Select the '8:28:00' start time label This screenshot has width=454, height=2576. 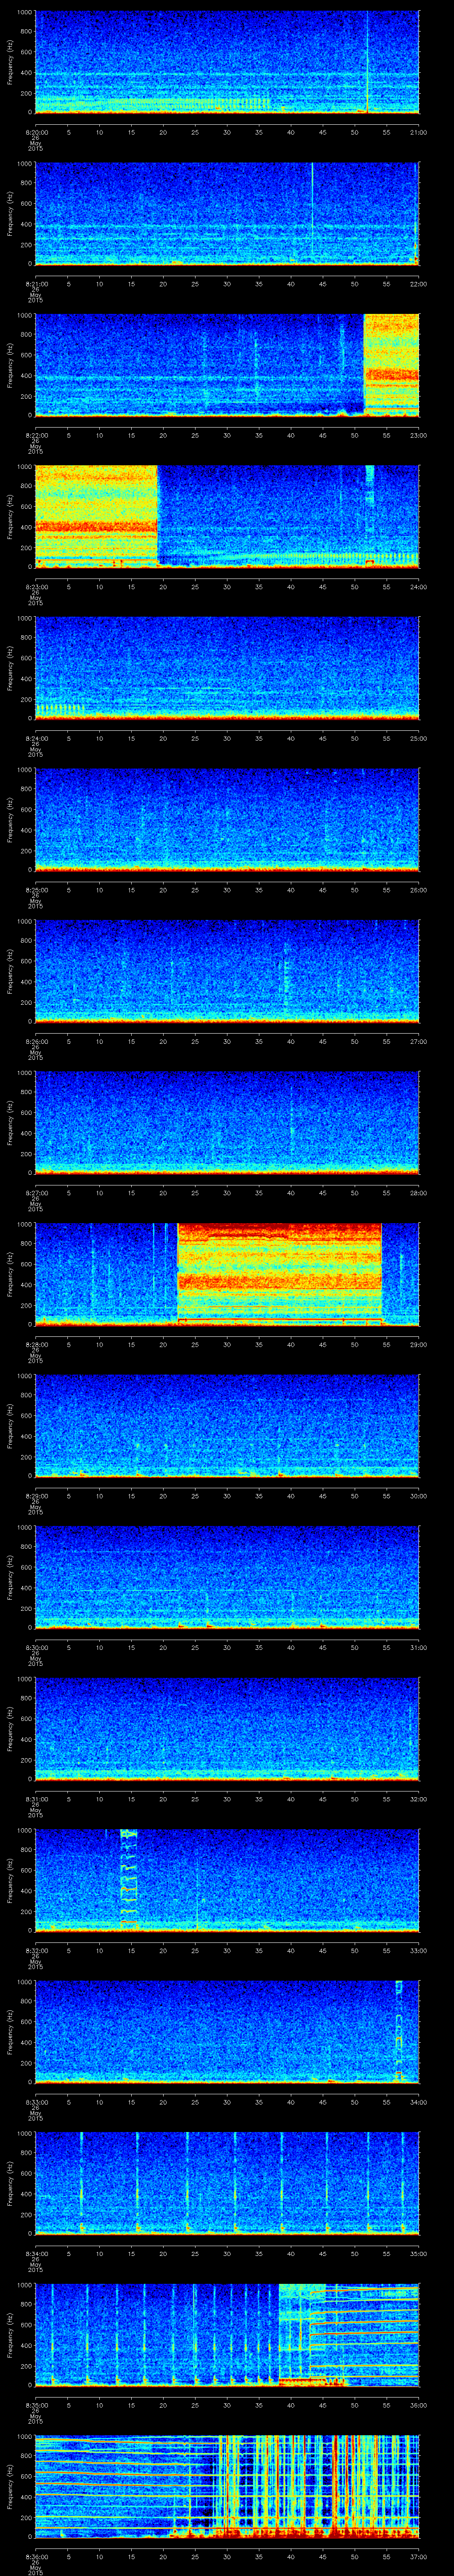(x=36, y=1344)
